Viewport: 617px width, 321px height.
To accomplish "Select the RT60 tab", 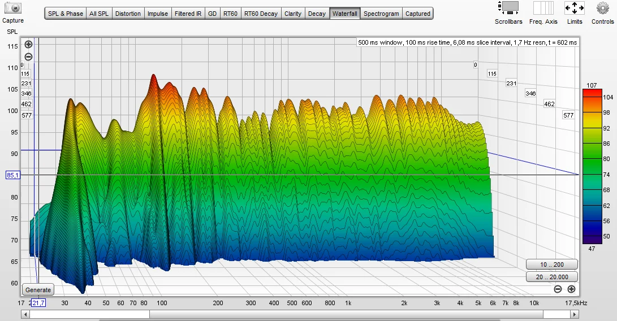I will click(231, 14).
